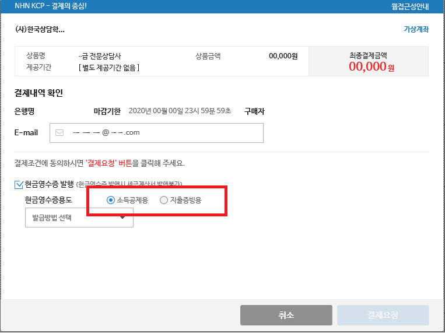445x333 pixels.
Task: Click the 상품금액 value 00,000원
Action: pyautogui.click(x=283, y=57)
